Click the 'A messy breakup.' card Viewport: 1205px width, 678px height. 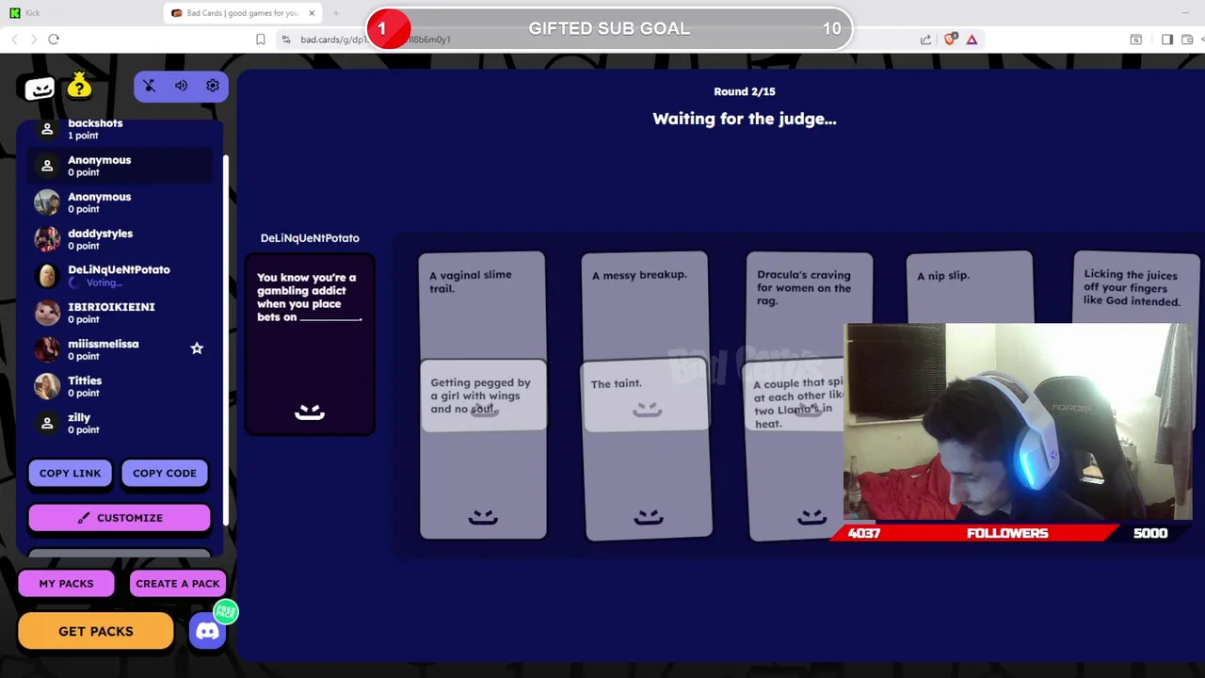point(644,303)
